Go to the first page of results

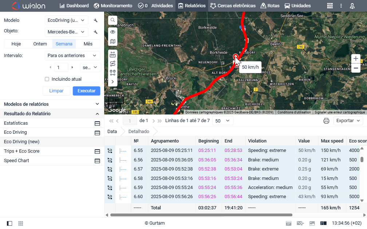pos(111,121)
